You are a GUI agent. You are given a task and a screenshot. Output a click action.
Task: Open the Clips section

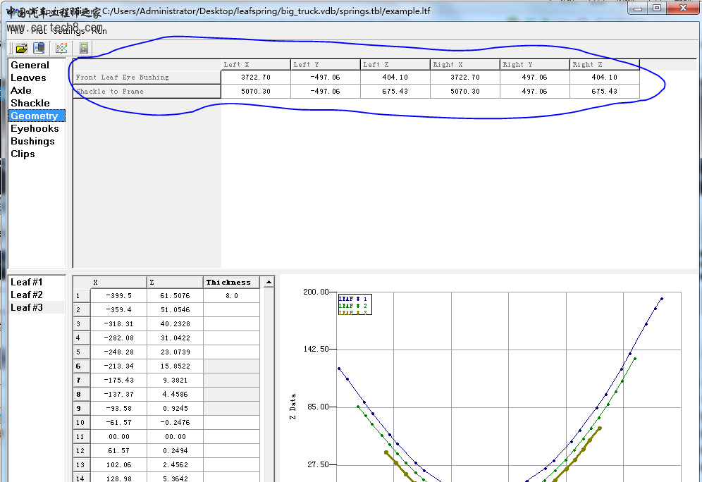coord(23,154)
